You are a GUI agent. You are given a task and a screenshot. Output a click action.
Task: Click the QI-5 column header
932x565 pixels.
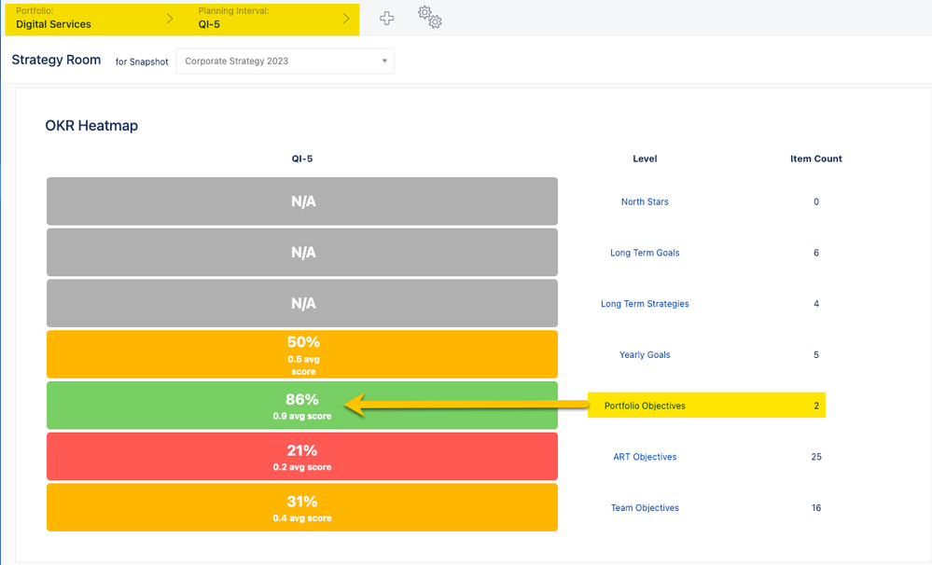[x=302, y=158]
